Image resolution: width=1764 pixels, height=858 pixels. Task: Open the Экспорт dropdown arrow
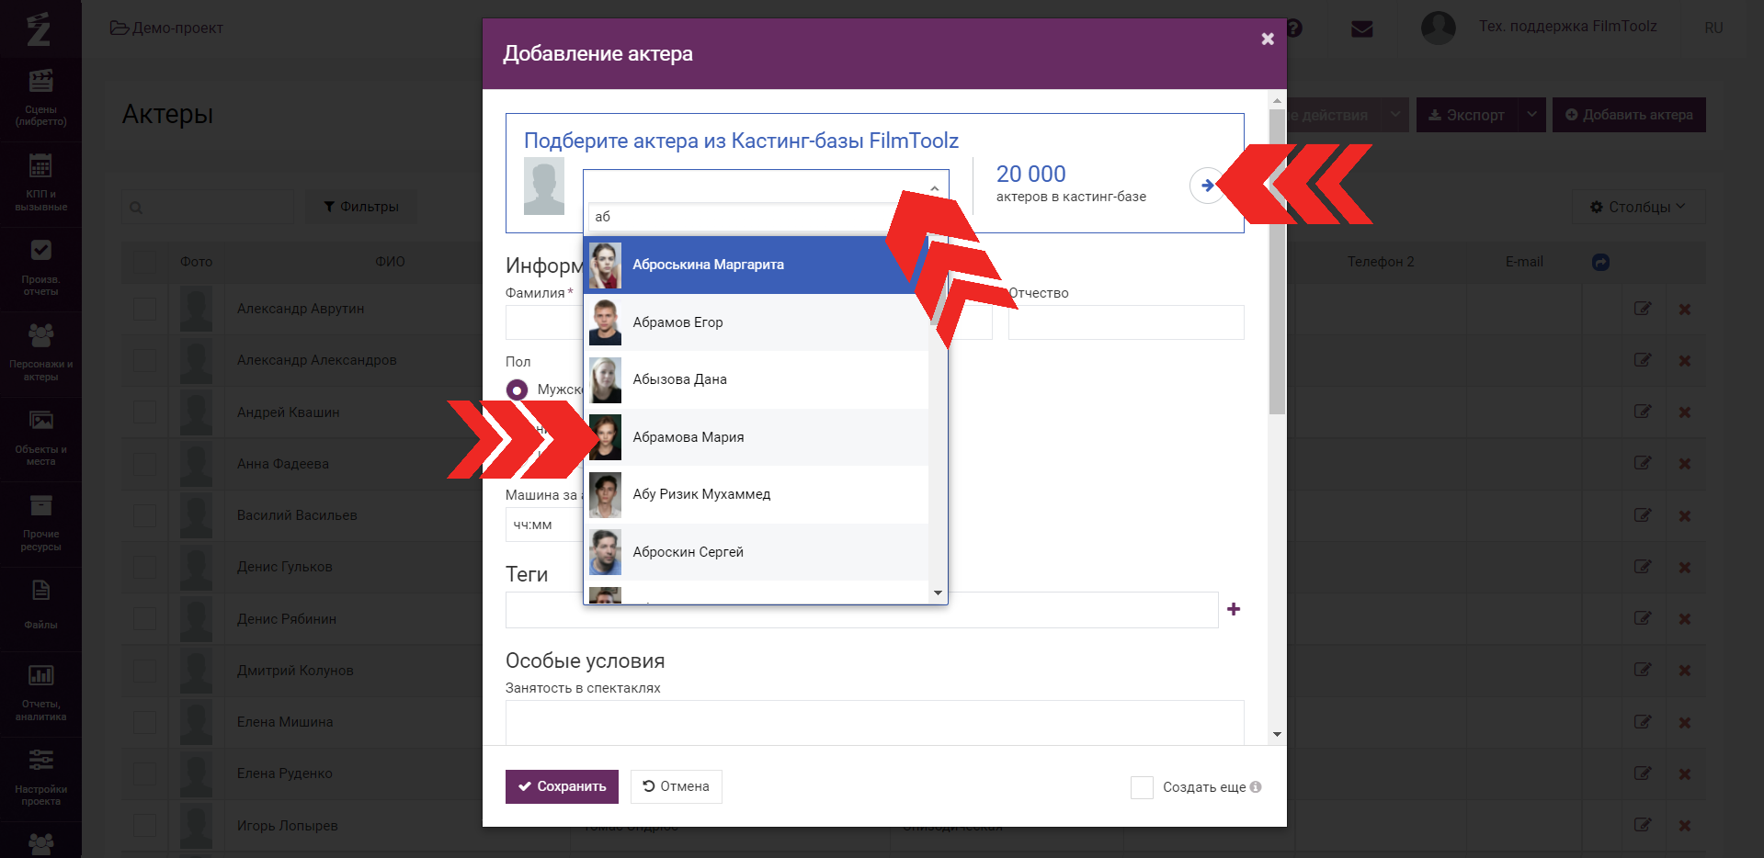[x=1531, y=115]
